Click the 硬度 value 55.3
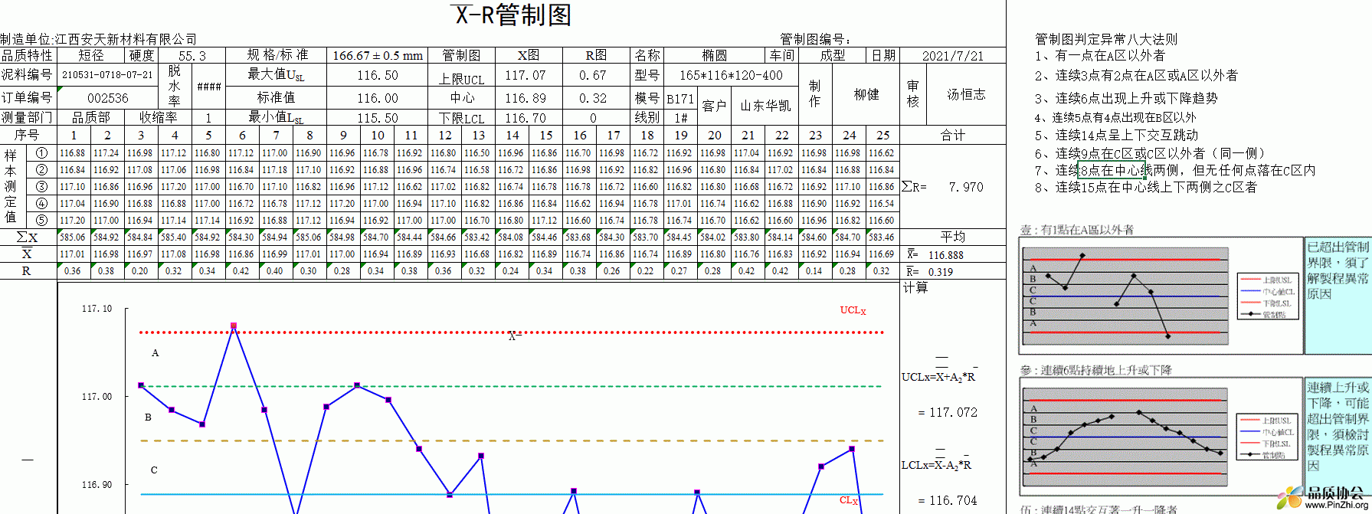 [192, 55]
